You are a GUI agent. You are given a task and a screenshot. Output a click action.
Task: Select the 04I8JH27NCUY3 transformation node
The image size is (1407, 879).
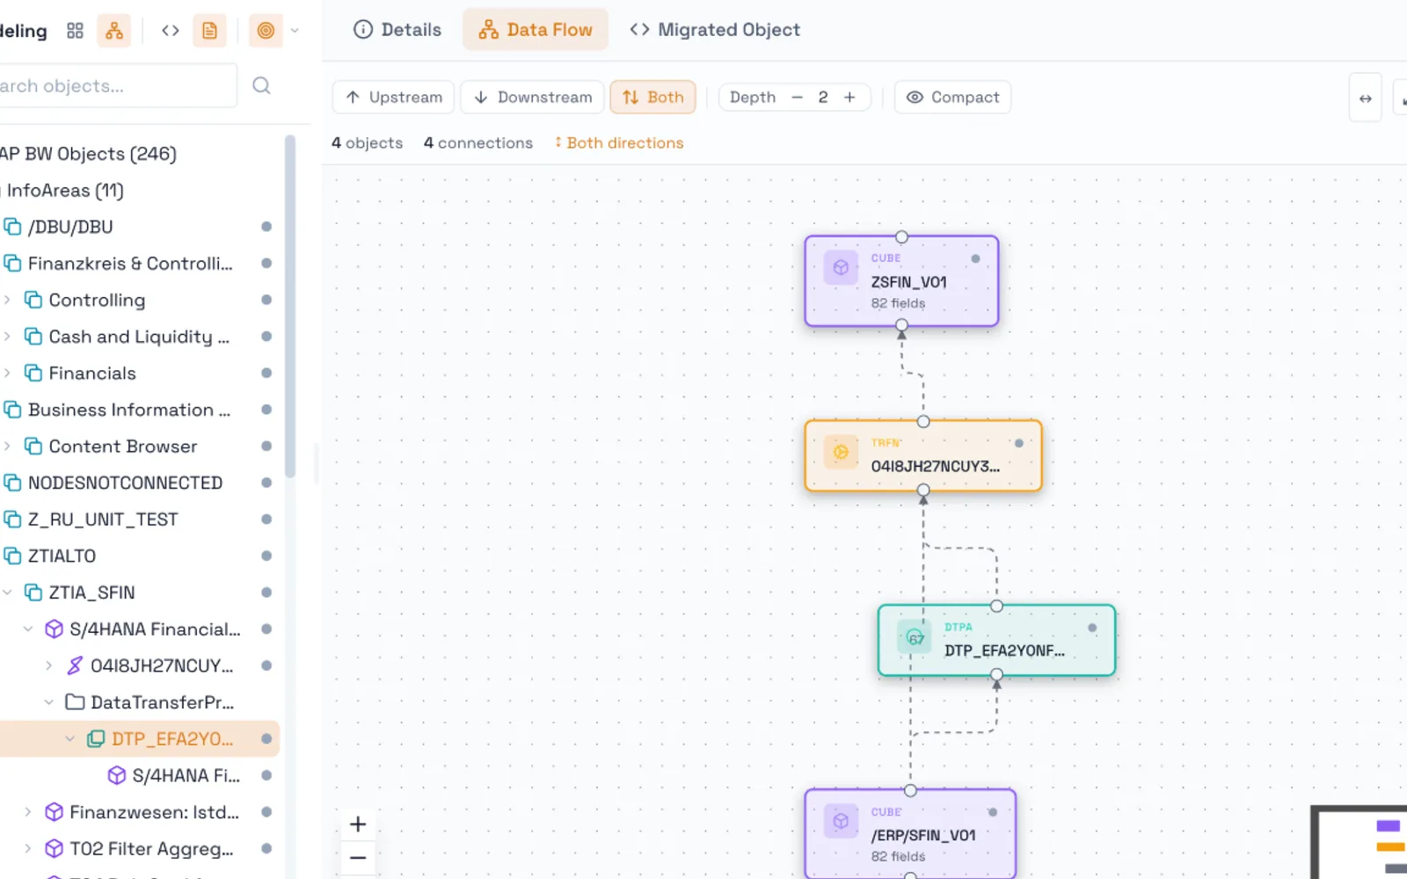[x=923, y=455]
